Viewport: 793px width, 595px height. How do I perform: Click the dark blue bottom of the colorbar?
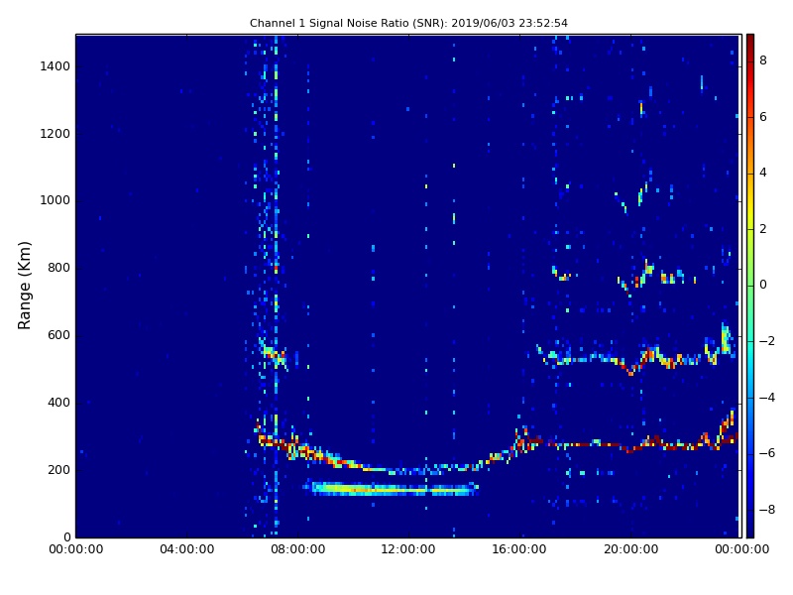750,529
